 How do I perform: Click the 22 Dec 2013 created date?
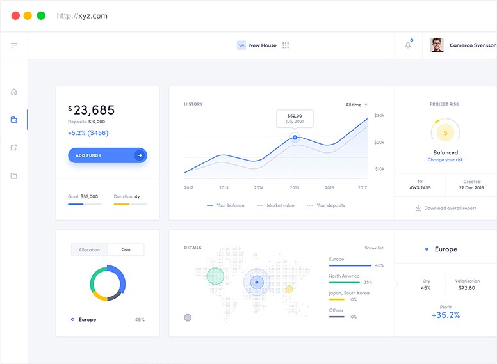471,187
